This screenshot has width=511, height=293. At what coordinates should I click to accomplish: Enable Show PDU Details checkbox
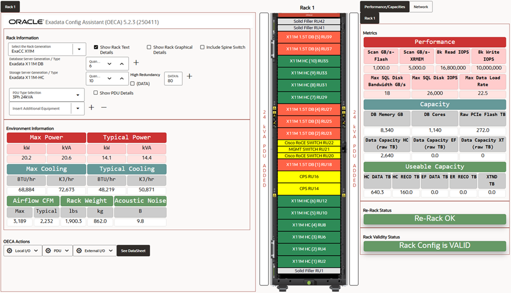click(96, 93)
